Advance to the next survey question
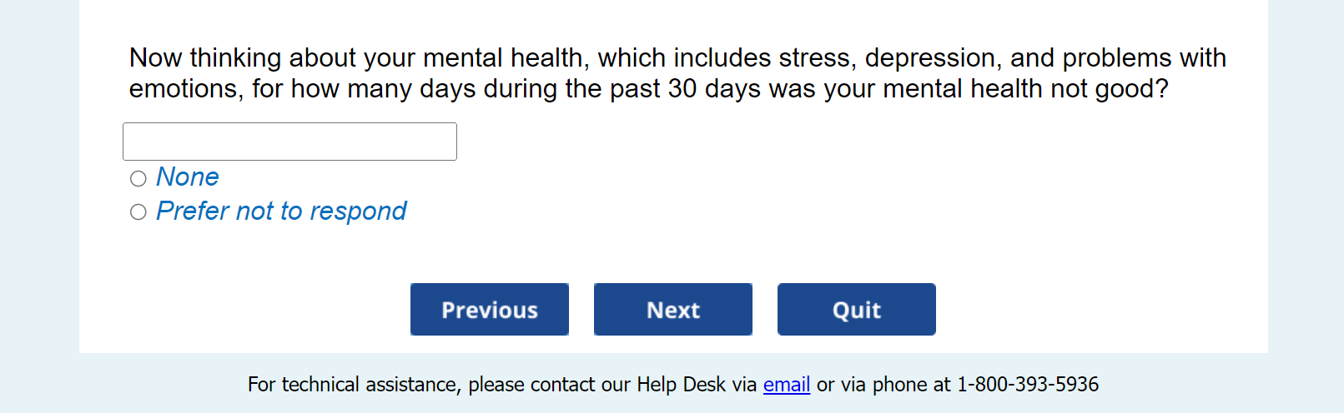Image resolution: width=1344 pixels, height=413 pixels. pos(673,310)
